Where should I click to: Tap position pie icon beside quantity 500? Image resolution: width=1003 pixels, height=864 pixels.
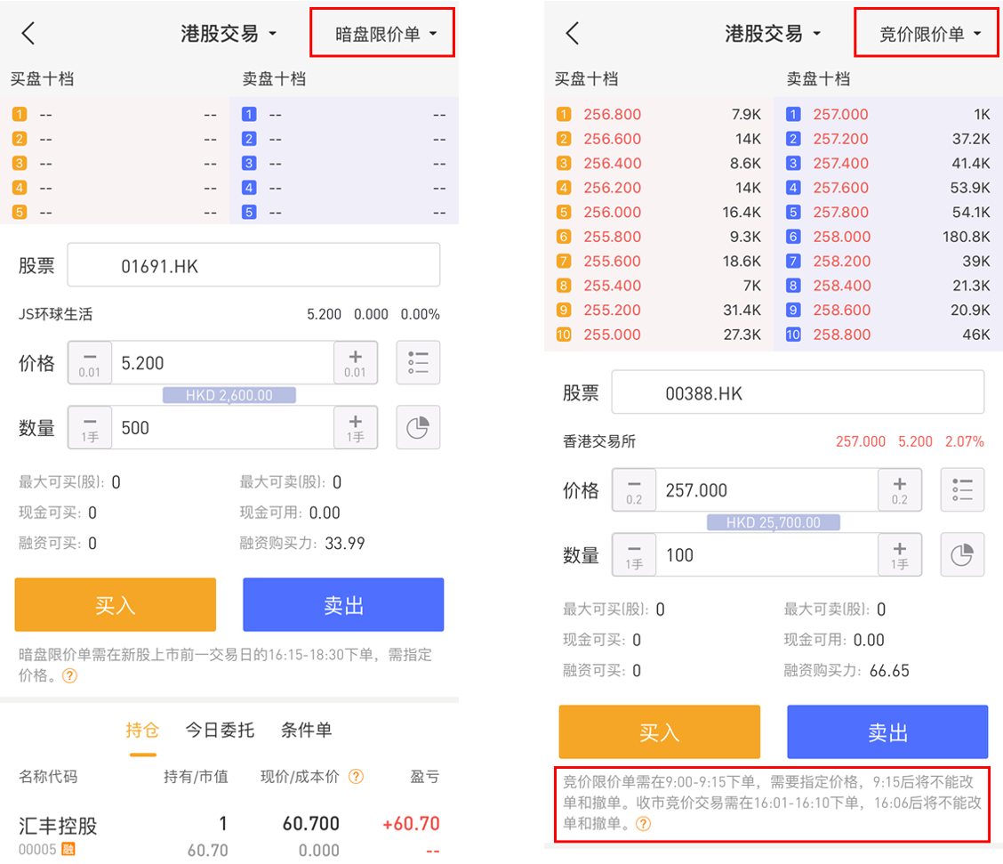point(418,428)
